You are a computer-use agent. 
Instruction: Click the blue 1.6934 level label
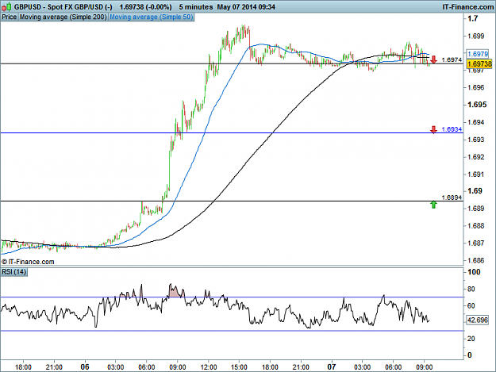pos(452,129)
